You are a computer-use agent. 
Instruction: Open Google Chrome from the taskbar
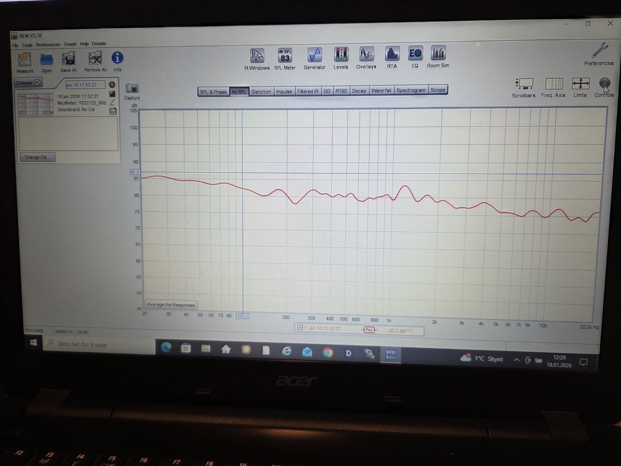328,353
